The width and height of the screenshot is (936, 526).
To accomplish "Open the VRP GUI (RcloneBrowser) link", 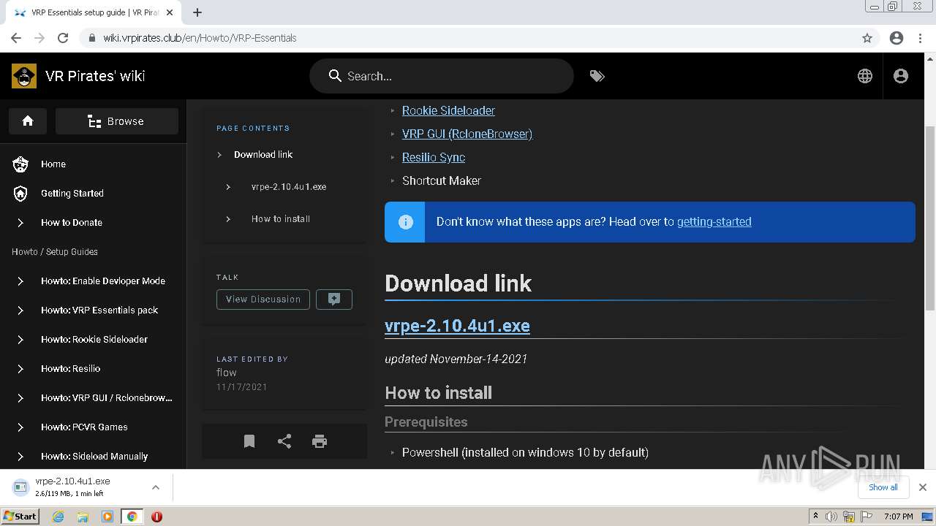I will 467,134.
